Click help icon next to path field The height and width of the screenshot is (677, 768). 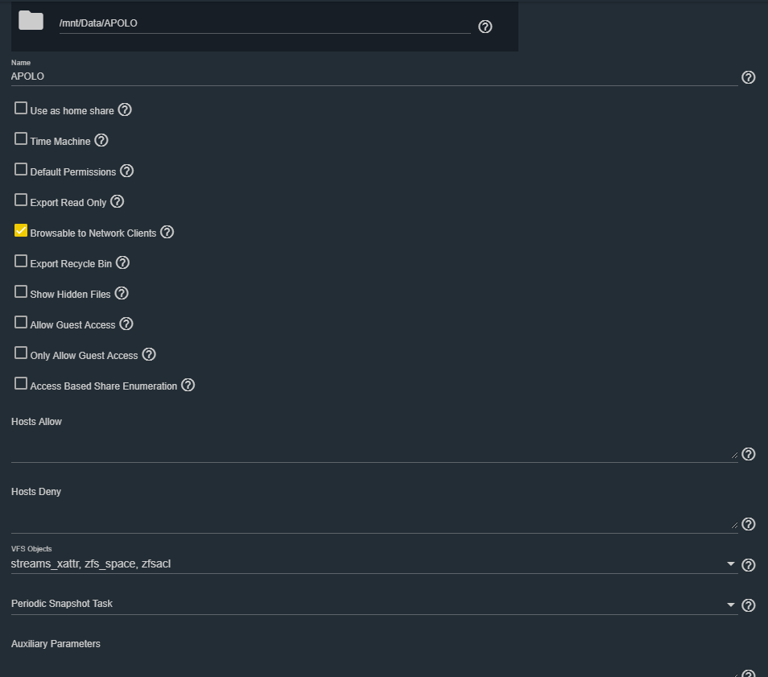pyautogui.click(x=485, y=27)
